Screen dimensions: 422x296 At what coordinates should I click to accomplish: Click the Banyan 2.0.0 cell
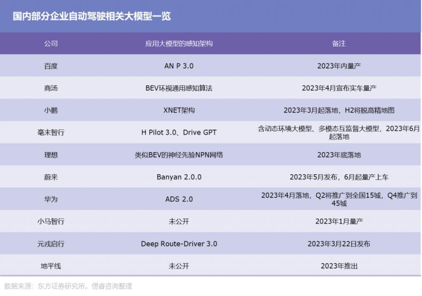[179, 177]
